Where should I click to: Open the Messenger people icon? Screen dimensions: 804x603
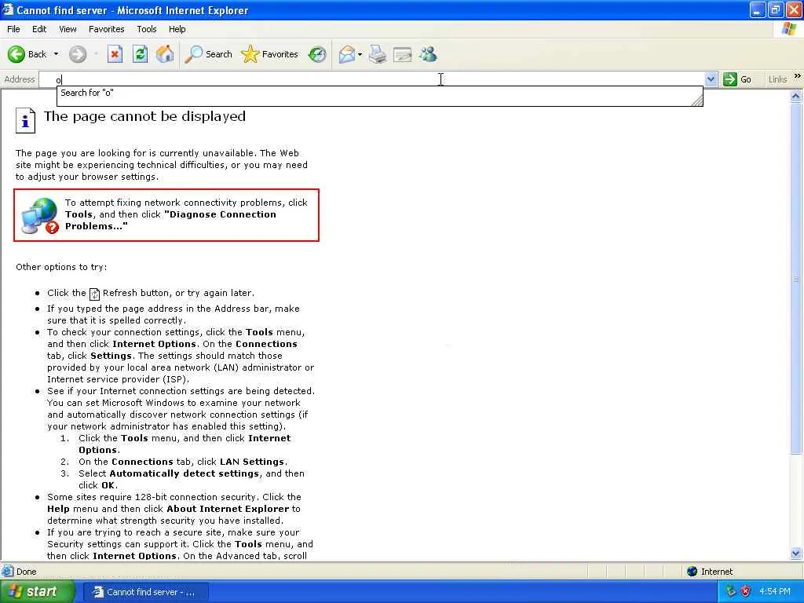[x=428, y=54]
